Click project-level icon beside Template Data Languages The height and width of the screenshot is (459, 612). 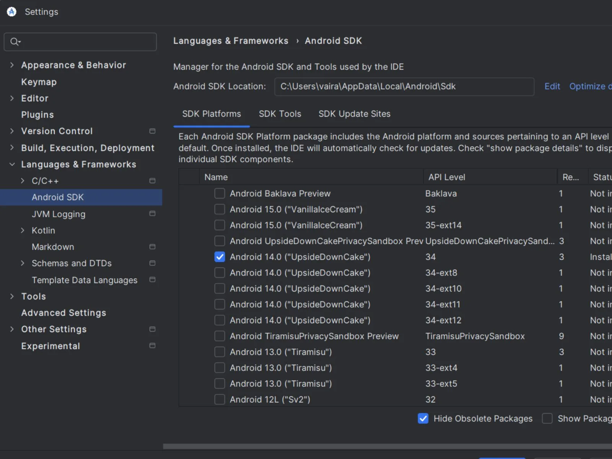tap(152, 280)
